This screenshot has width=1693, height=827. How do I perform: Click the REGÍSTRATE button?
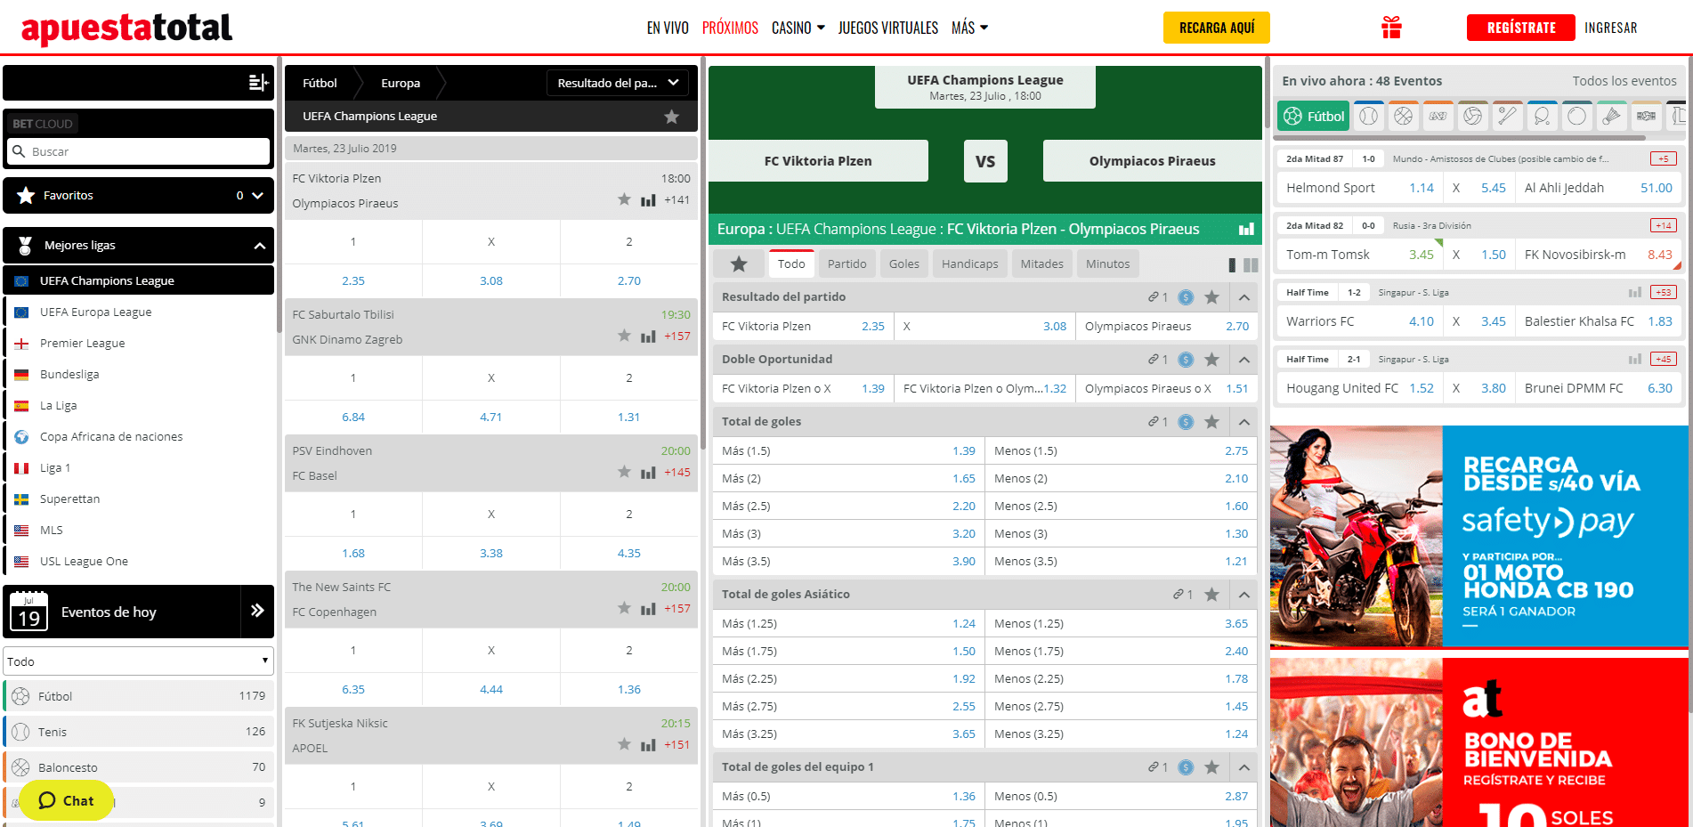pos(1520,28)
